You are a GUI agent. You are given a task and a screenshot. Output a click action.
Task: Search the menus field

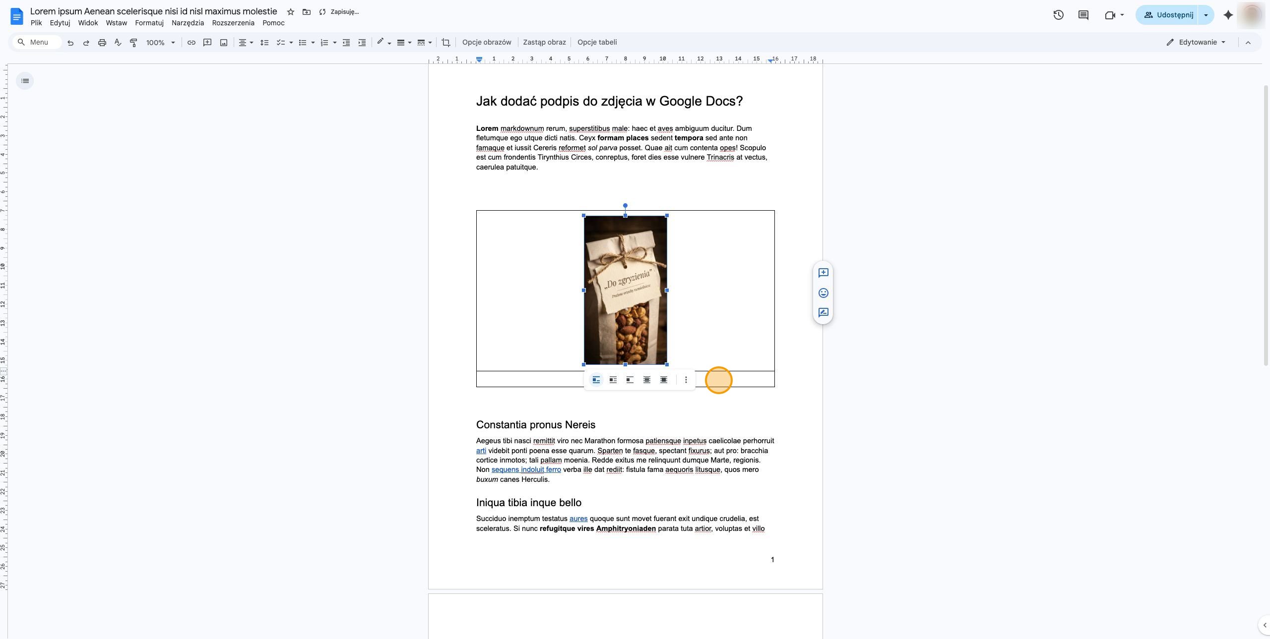point(38,42)
